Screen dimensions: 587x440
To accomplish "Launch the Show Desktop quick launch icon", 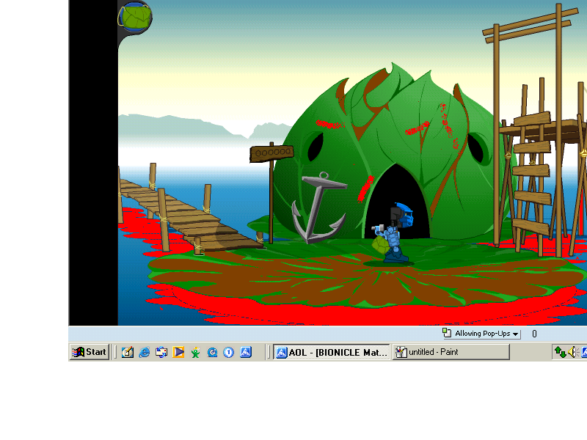I will click(127, 353).
